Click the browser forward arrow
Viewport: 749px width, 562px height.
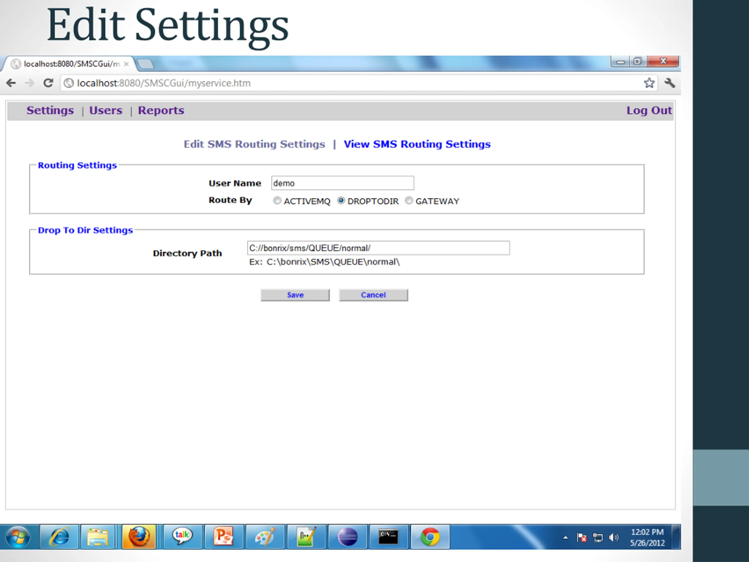point(30,83)
